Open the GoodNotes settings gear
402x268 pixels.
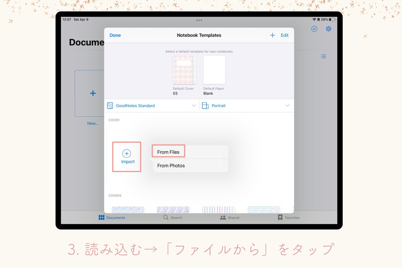click(x=329, y=29)
